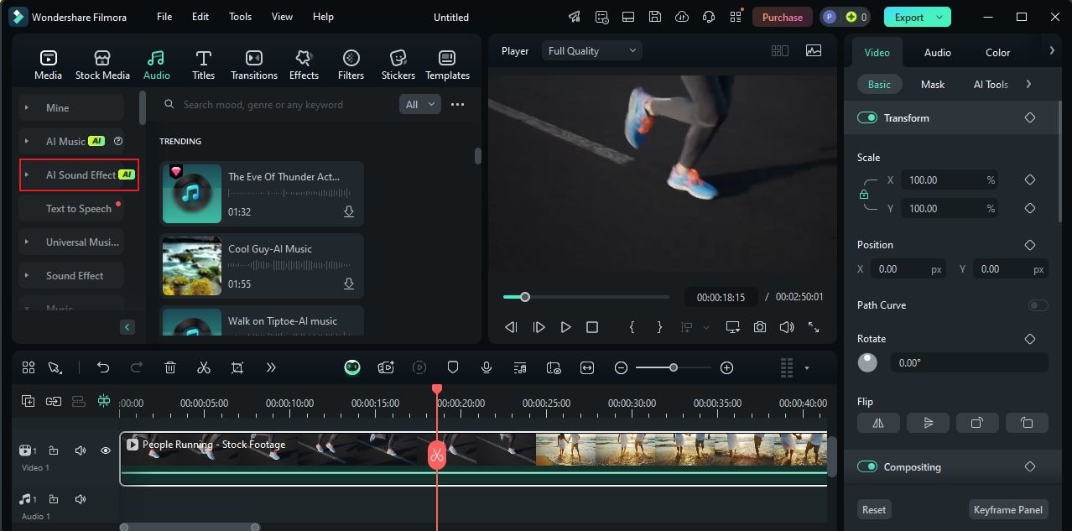The image size is (1072, 531).
Task: Flip the clip horizontally
Action: coord(878,423)
